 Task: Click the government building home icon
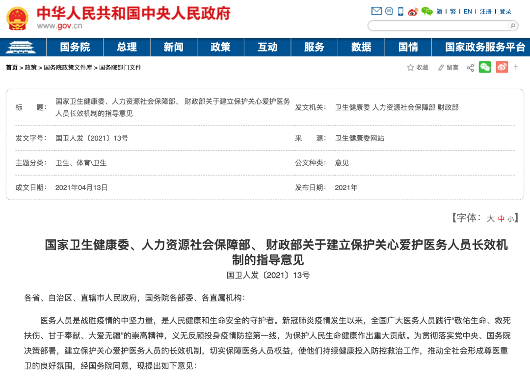(24, 47)
